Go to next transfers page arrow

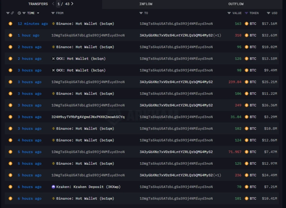[72, 4]
